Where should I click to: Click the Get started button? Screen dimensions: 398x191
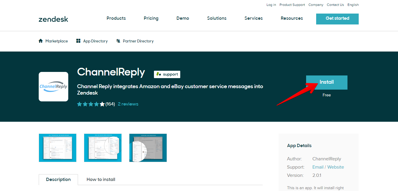pyautogui.click(x=337, y=19)
